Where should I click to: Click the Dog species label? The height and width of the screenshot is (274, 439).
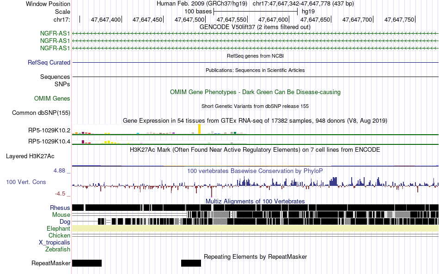(65, 222)
